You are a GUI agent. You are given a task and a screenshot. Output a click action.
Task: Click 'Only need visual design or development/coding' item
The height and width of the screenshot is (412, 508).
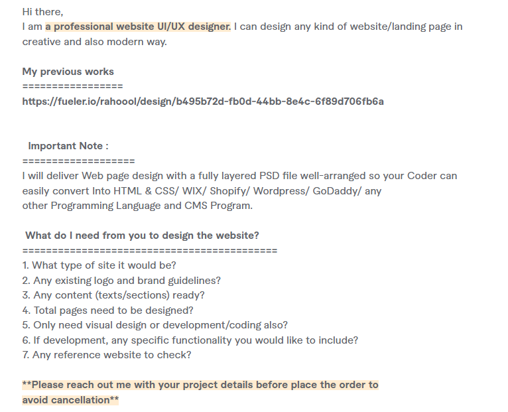(155, 325)
